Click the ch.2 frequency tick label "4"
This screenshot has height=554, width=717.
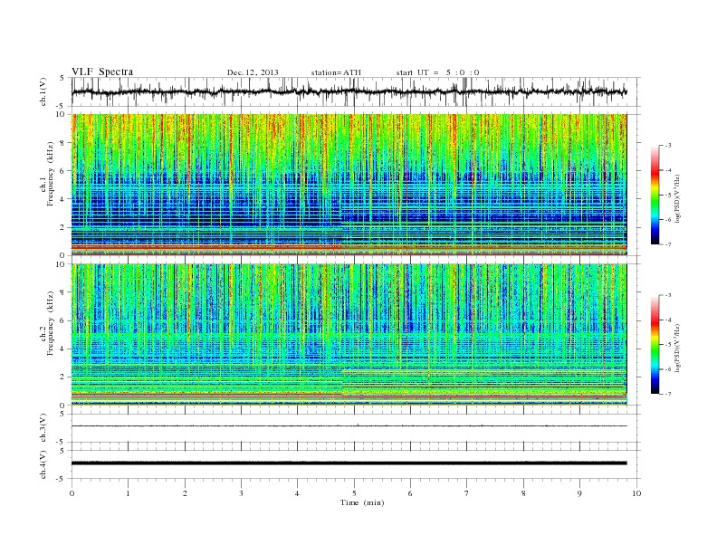[62, 349]
